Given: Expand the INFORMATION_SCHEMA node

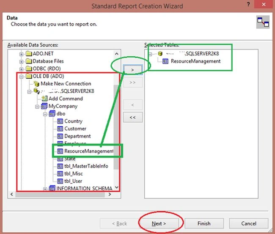Looking at the screenshot, I should tap(45, 189).
